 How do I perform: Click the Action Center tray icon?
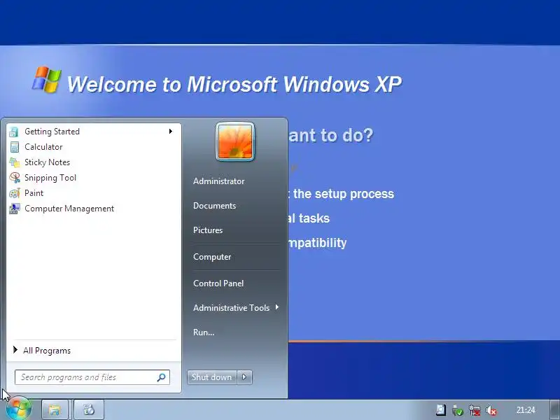click(x=441, y=410)
